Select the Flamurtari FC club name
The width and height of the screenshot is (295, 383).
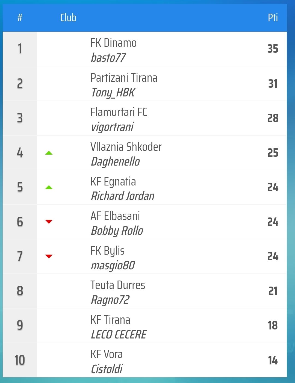pyautogui.click(x=119, y=112)
